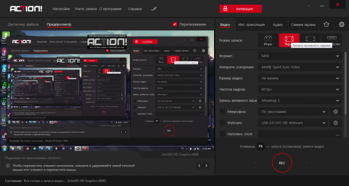
Task: Show the previous hint with the left arrow
Action: [200, 166]
